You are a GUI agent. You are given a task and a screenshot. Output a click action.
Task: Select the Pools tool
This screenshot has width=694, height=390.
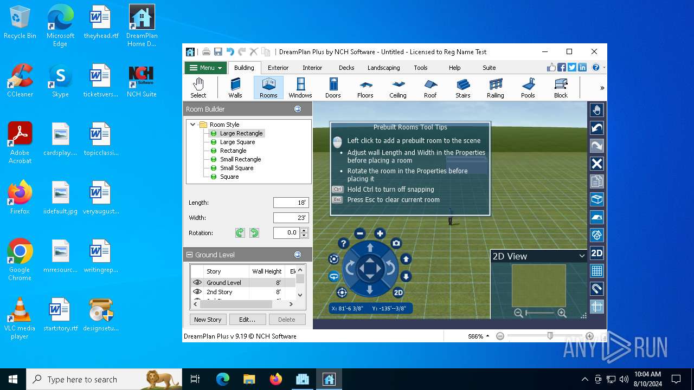(528, 88)
